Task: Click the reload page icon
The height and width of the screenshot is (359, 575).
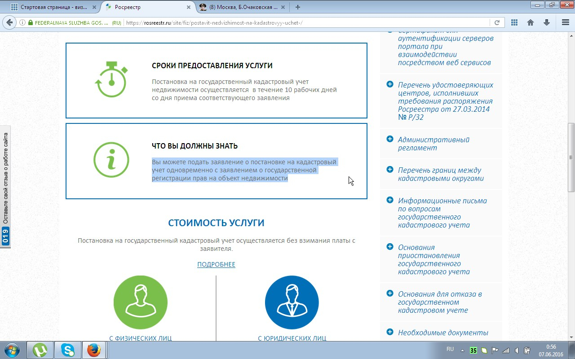Action: (497, 22)
